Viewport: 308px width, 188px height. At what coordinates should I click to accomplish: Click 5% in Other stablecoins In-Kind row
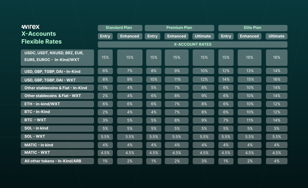(x=154, y=88)
